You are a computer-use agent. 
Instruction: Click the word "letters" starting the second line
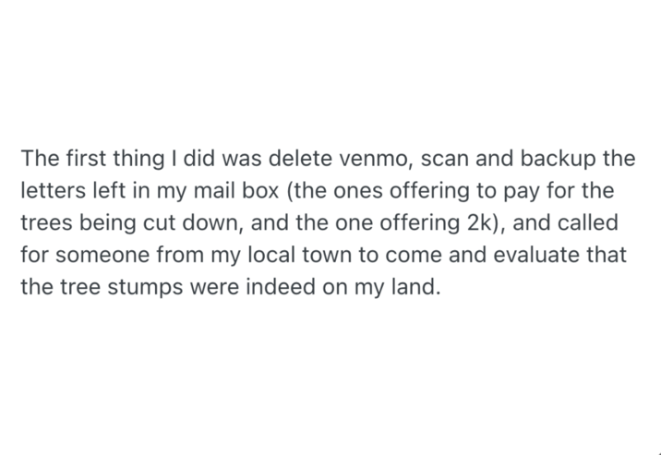[50, 190]
